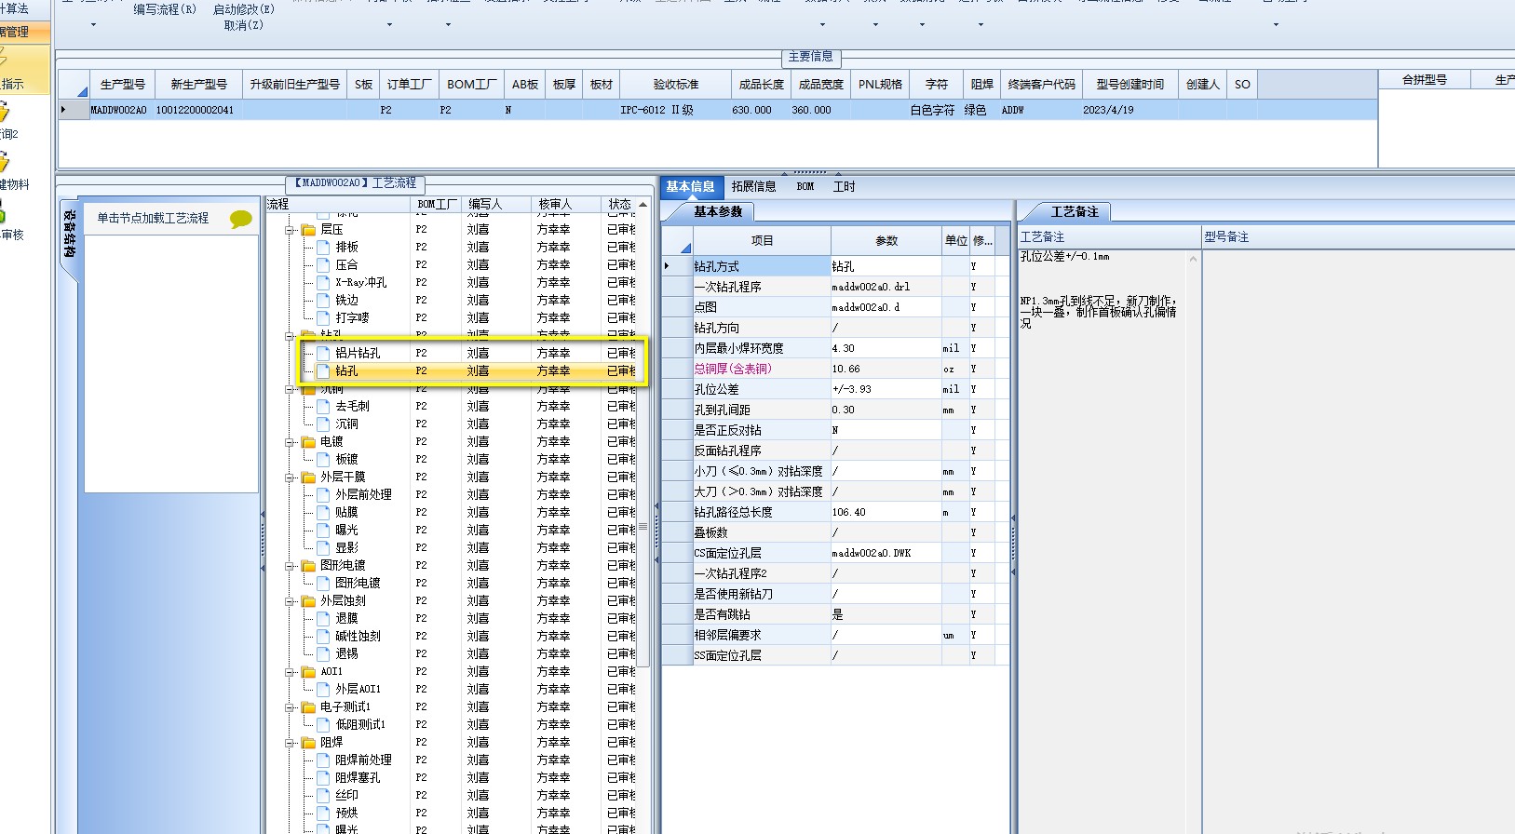Viewport: 1515px width, 834px height.
Task: Click the 编写流程(R) button
Action: pyautogui.click(x=165, y=9)
